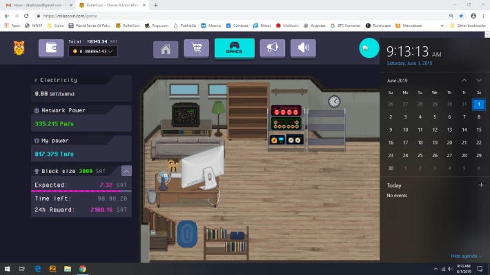Open the RollerCoin bookmark
Image resolution: width=490 pixels, height=275 pixels.
[x=128, y=26]
